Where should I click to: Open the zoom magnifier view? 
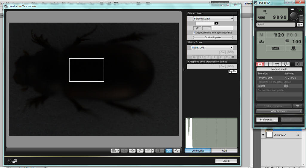[x=177, y=151]
